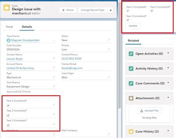Click the Case History folder icon

131,131
